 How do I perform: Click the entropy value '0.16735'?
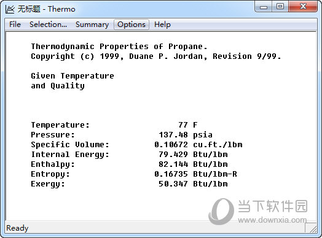coord(171,174)
